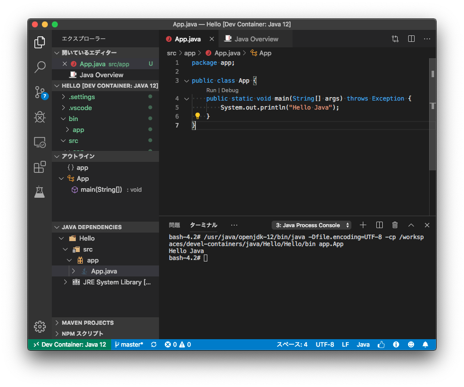Viewport: 464px width, 387px height.
Task: Change the LF end-of-line setting
Action: click(345, 345)
